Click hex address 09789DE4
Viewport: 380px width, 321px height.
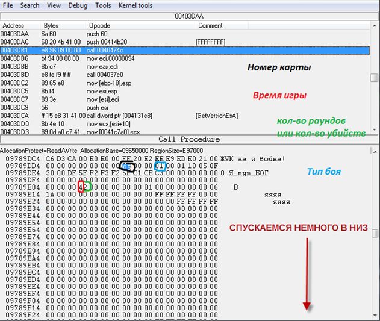click(23, 173)
